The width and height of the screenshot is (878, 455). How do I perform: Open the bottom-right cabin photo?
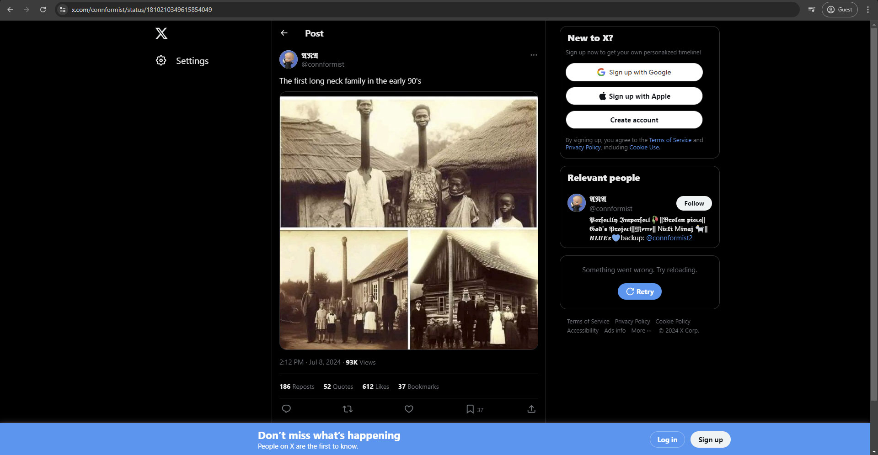point(474,290)
